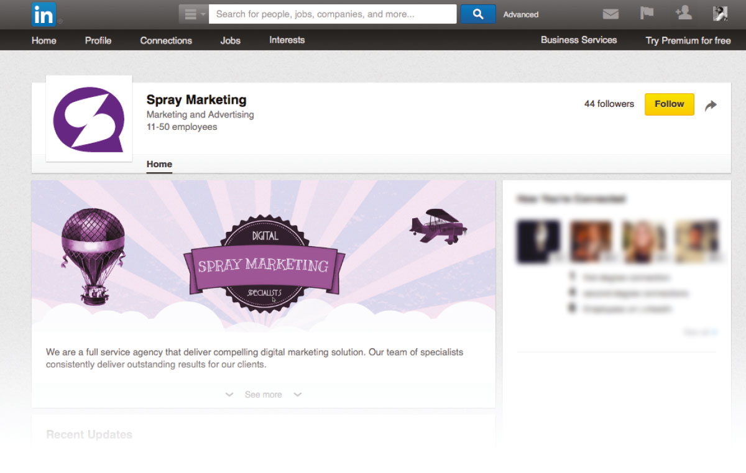Open the notifications flag icon
The image size is (746, 473).
point(647,14)
